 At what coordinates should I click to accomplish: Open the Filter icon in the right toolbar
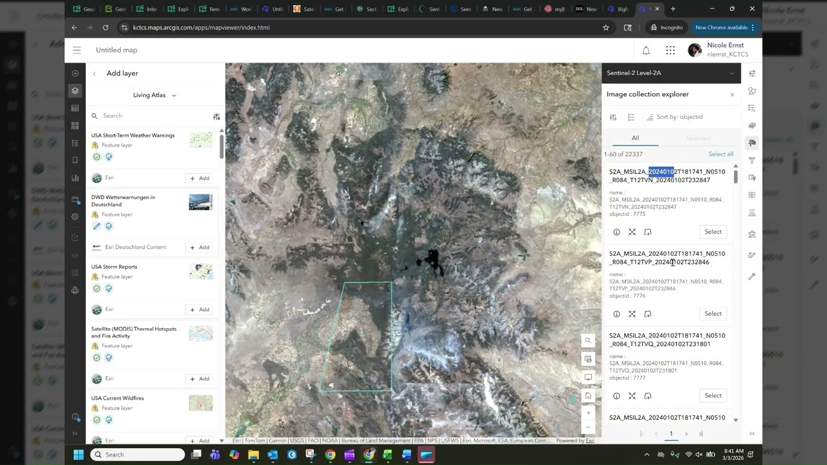(x=751, y=160)
